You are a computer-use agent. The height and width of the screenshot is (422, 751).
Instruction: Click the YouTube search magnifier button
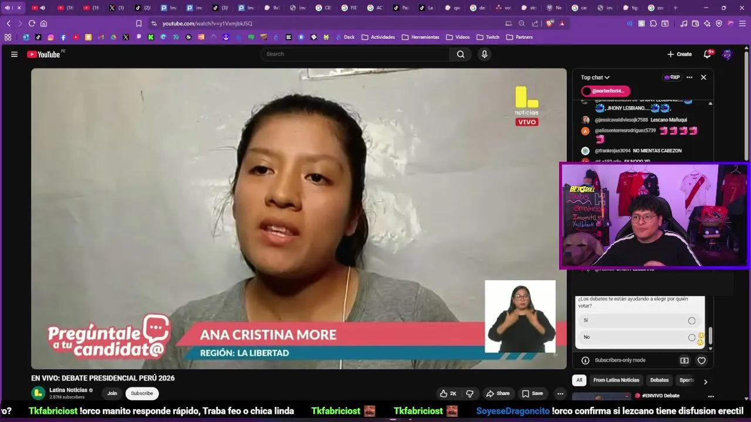click(x=461, y=54)
